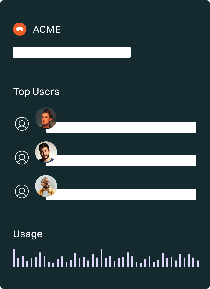The width and height of the screenshot is (210, 289).
Task: Click the ACME company name text
Action: coord(47,29)
